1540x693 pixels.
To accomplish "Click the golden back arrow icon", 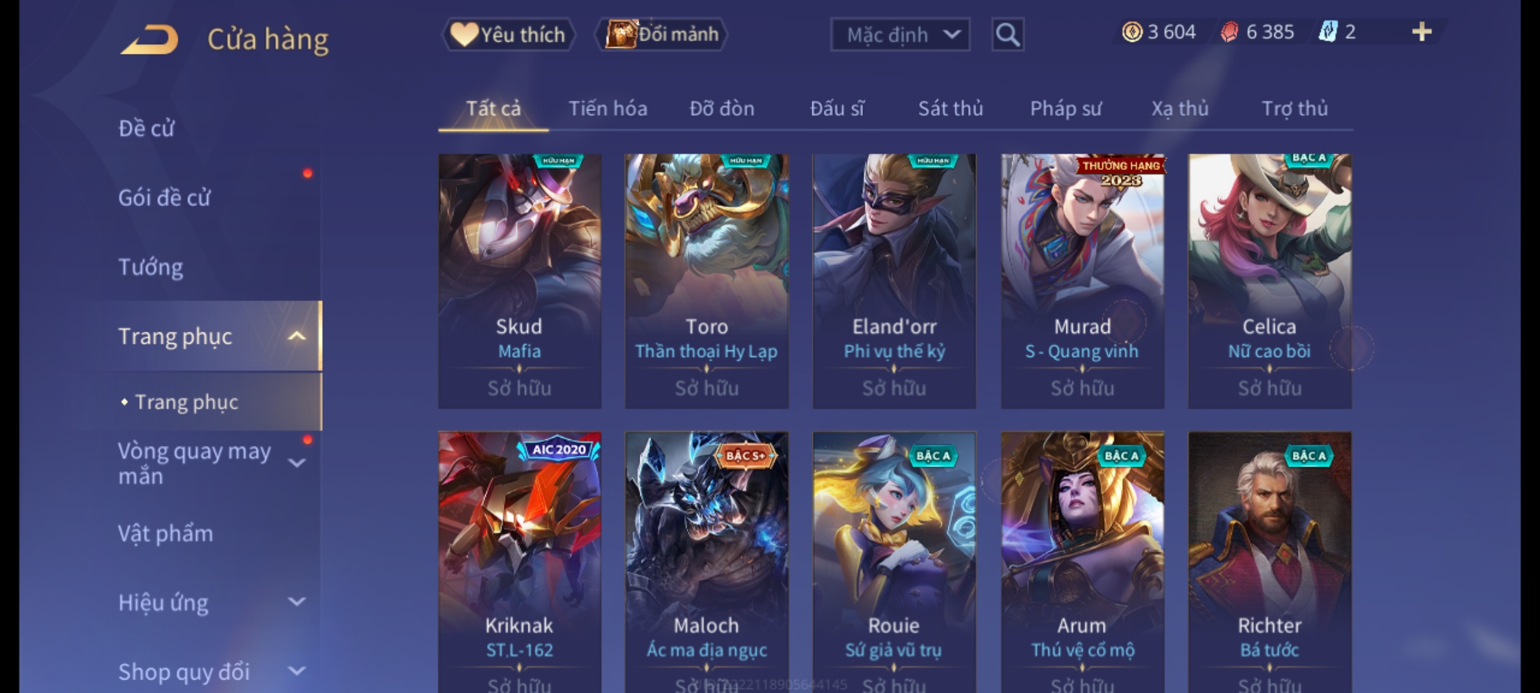I will 149,39.
